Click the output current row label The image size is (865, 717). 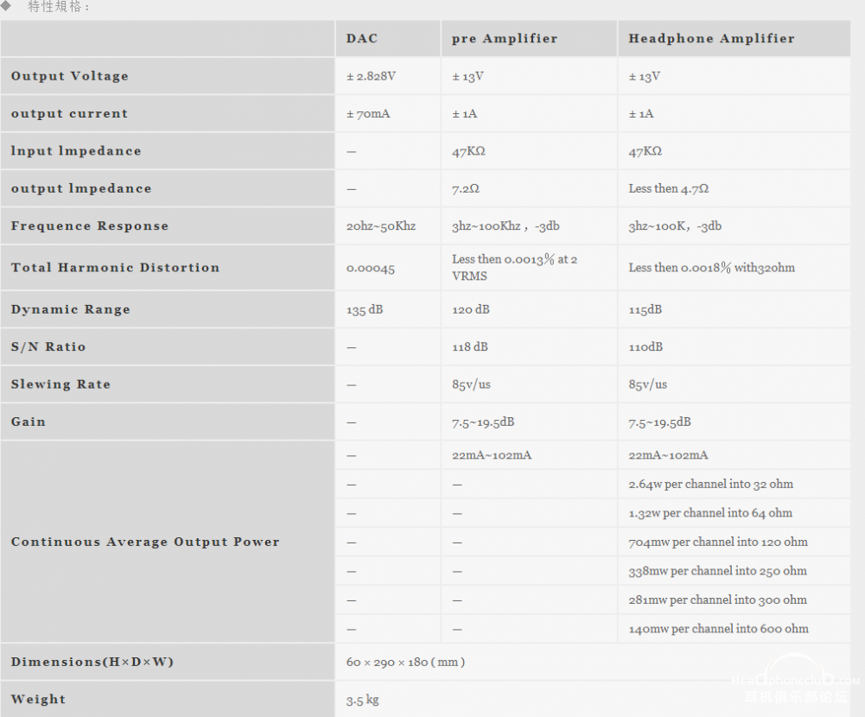click(x=167, y=114)
